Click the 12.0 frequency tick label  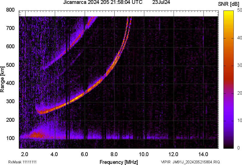point(174,154)
